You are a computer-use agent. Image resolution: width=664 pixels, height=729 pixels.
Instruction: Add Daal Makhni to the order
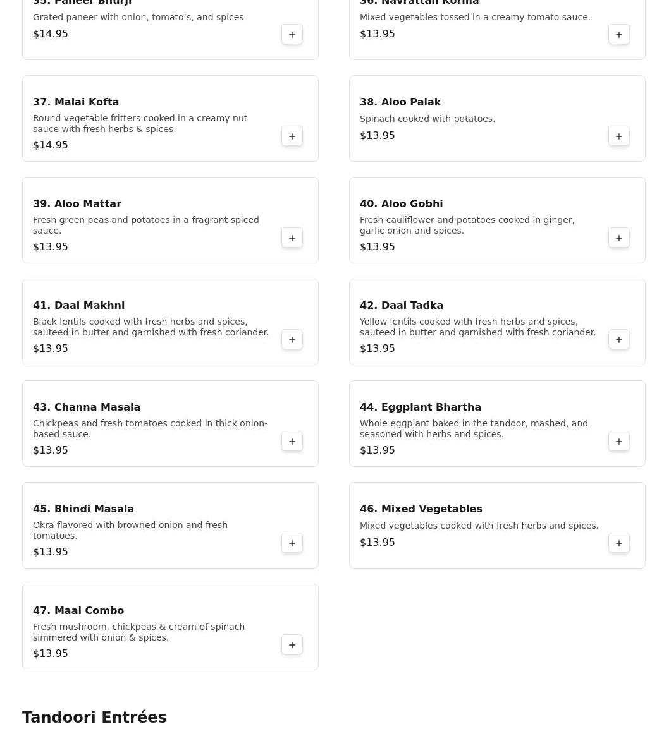pyautogui.click(x=292, y=340)
